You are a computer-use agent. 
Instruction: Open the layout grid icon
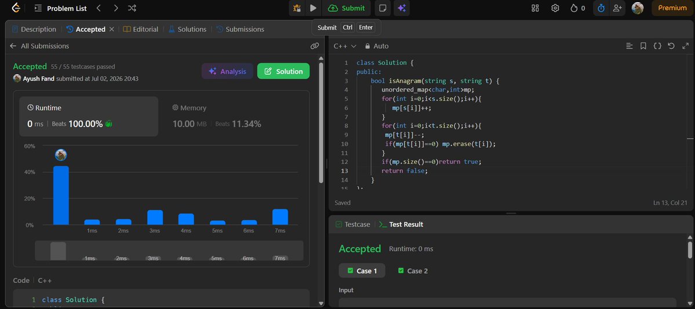(535, 8)
